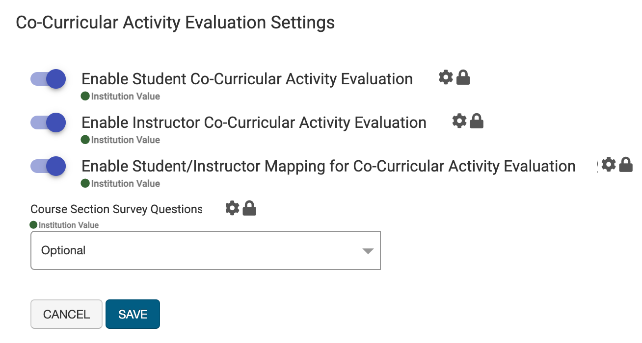Click lock icon beside Instructor Co-Curricular Activity Evaluation
Screen dimensions: 642x343
coord(477,121)
